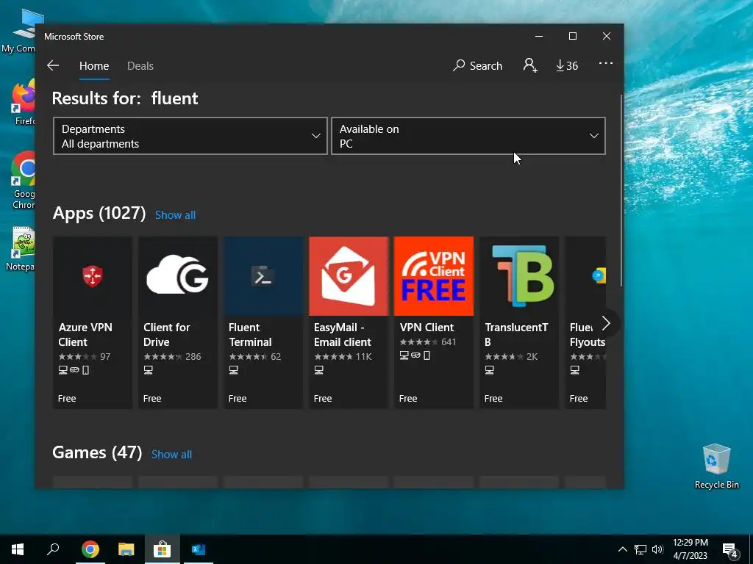Go back with the arrow button

(53, 65)
